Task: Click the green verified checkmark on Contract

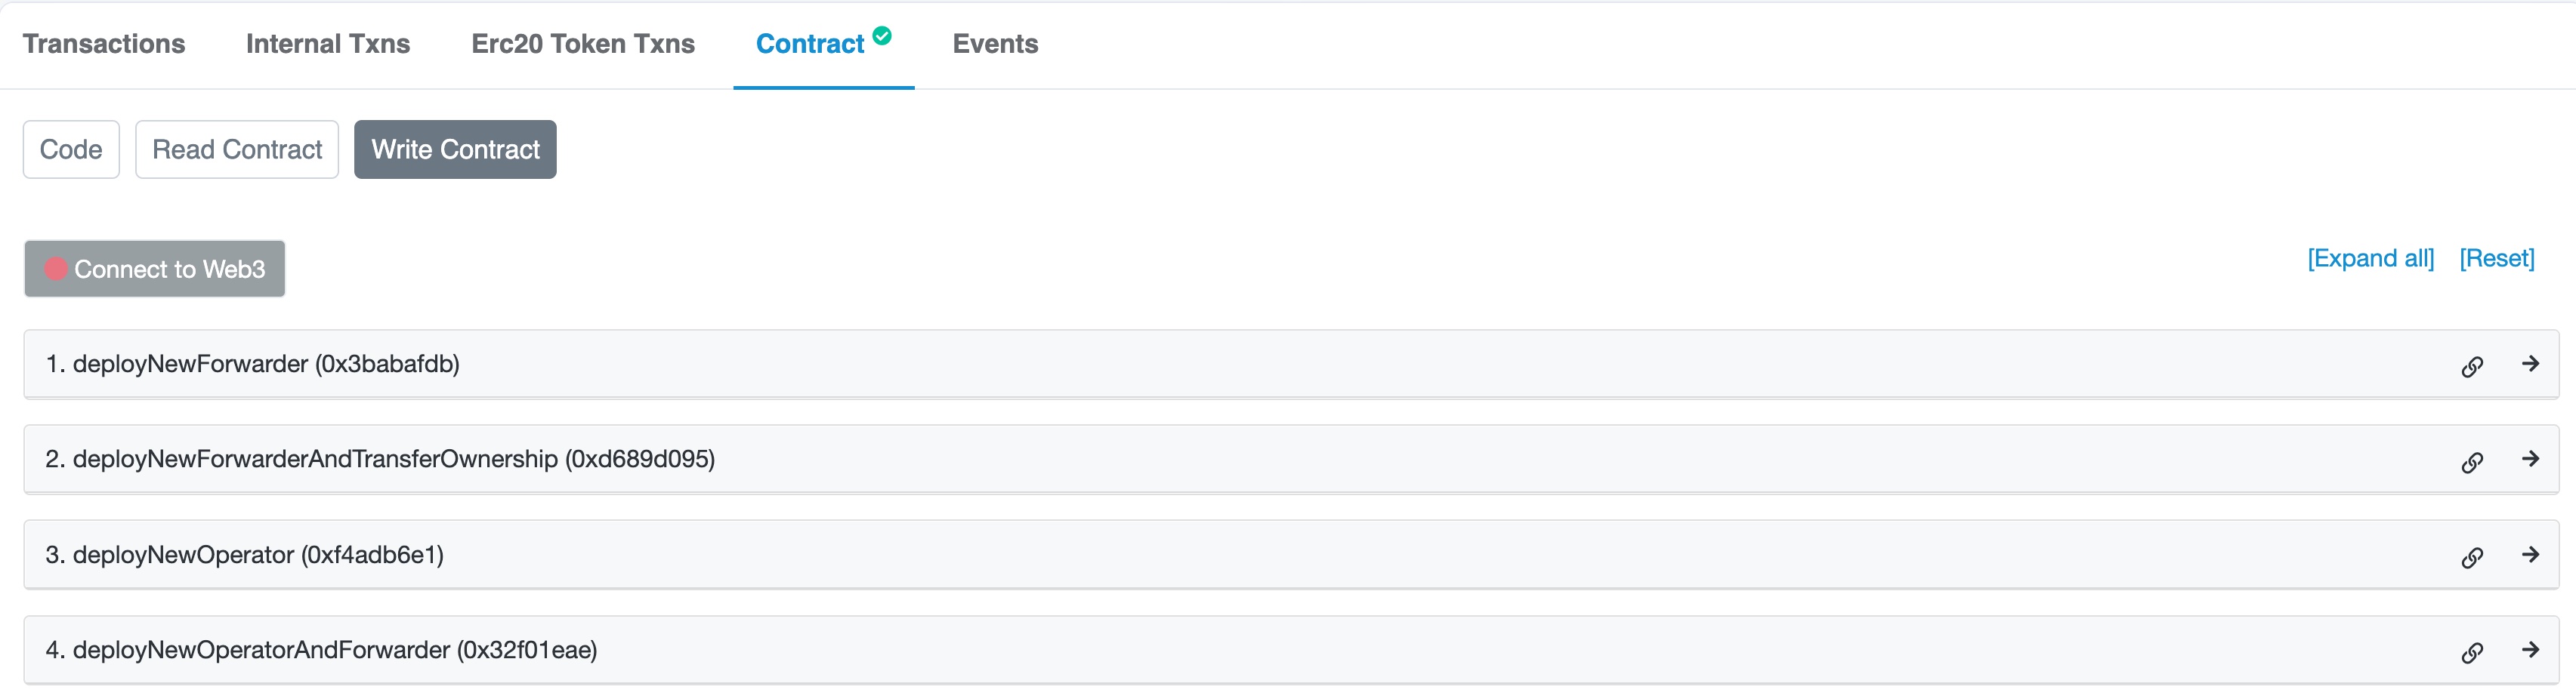Action: click(882, 36)
